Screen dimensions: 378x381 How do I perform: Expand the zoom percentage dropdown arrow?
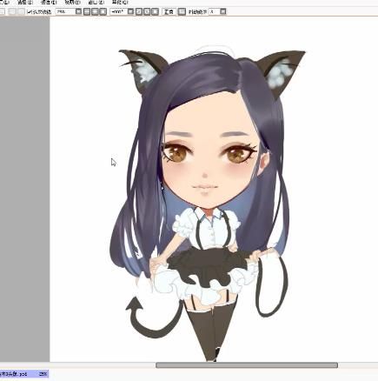click(78, 11)
